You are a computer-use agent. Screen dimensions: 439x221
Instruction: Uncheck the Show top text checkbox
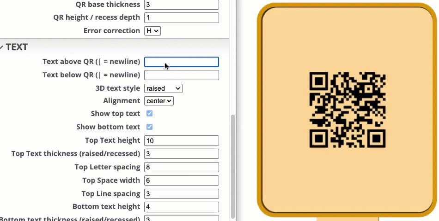click(149, 113)
